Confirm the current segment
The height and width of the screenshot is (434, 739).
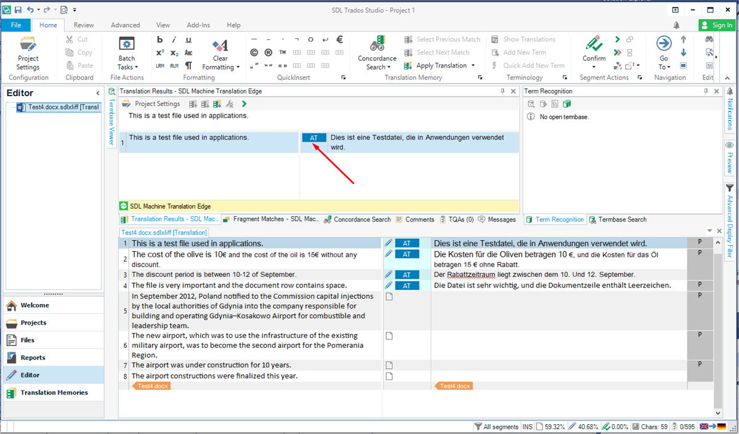tap(594, 49)
